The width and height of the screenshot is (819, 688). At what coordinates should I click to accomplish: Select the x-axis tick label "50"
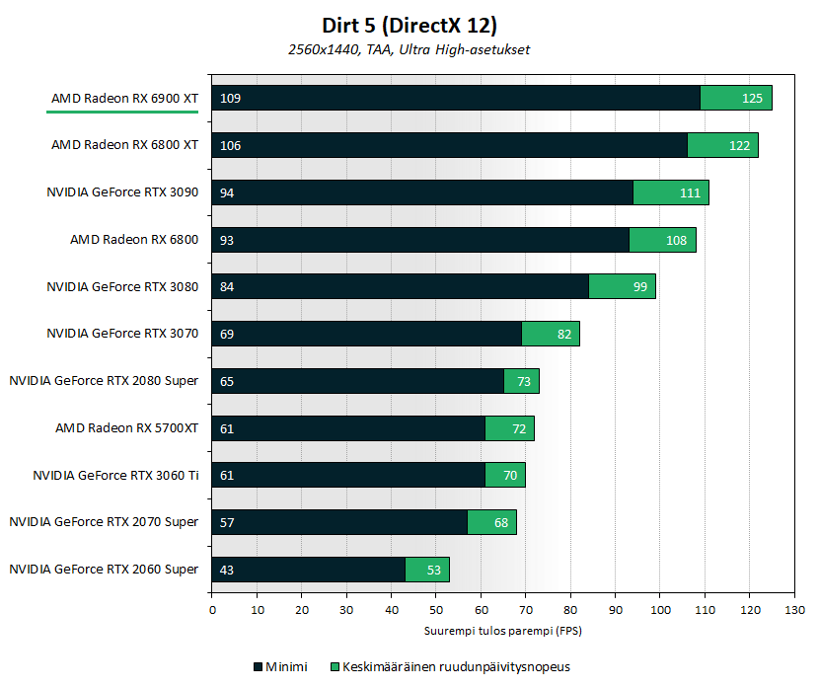[x=436, y=610]
